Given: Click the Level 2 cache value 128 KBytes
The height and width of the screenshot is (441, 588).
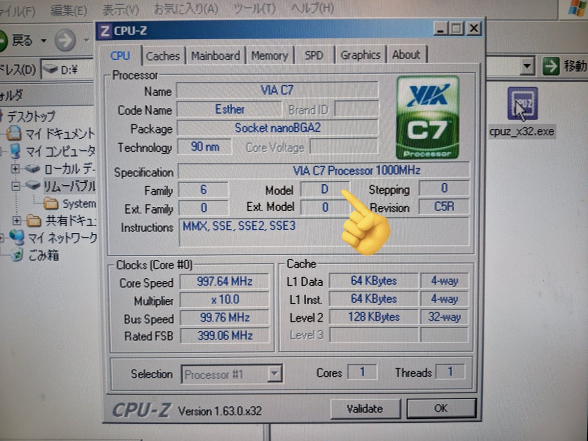Looking at the screenshot, I should pyautogui.click(x=373, y=317).
